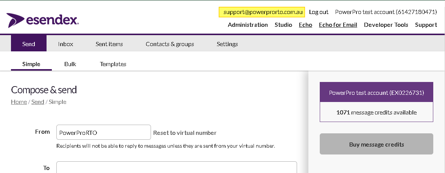Screen dimensions: 445x173
Task: Click the Send breadcrumb link
Action: 38,102
